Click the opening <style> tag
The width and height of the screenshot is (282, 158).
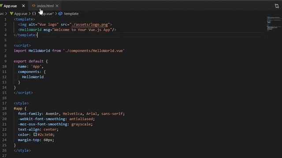tap(21, 103)
